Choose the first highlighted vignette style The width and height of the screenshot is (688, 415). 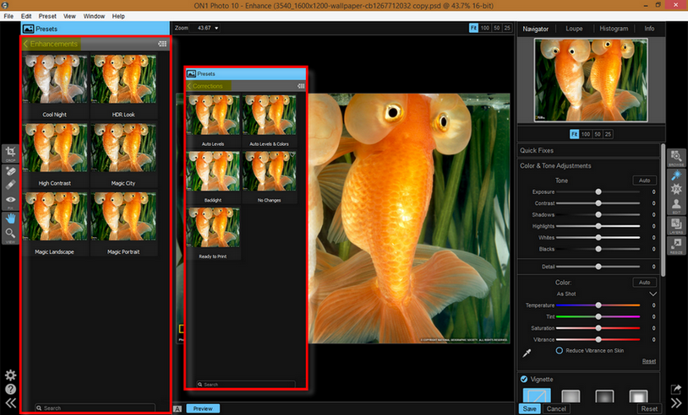click(537, 396)
